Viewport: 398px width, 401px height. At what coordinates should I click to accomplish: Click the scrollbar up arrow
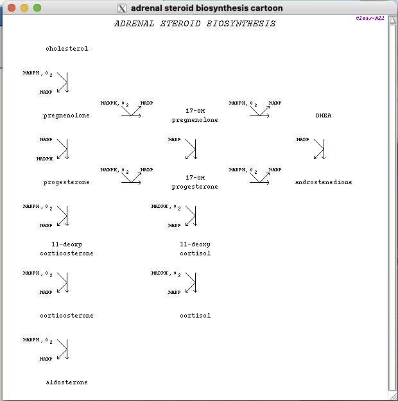(393, 21)
